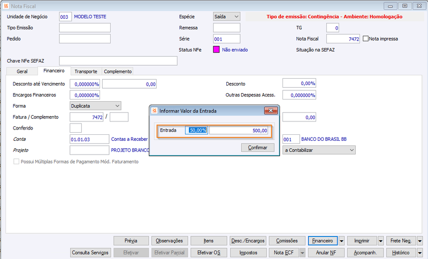The image size is (428, 259).
Task: Open the Forma dropdown showing Duplicata
Action: pos(95,106)
